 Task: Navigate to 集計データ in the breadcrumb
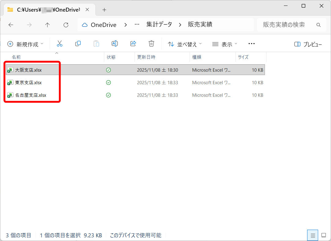[159, 25]
